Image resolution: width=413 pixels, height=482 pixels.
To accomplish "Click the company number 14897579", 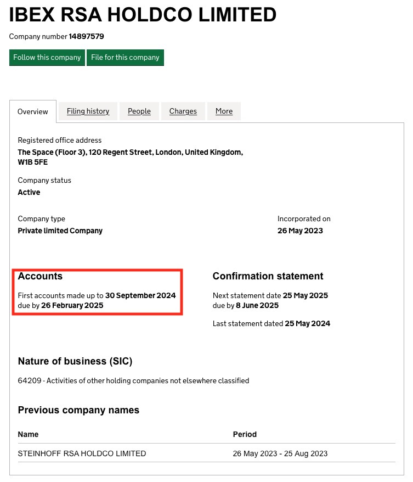I will click(x=86, y=36).
